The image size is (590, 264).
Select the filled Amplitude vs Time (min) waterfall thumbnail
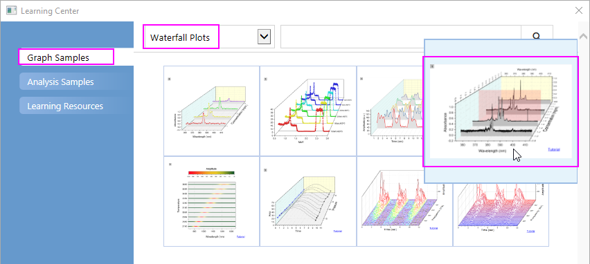[391, 111]
